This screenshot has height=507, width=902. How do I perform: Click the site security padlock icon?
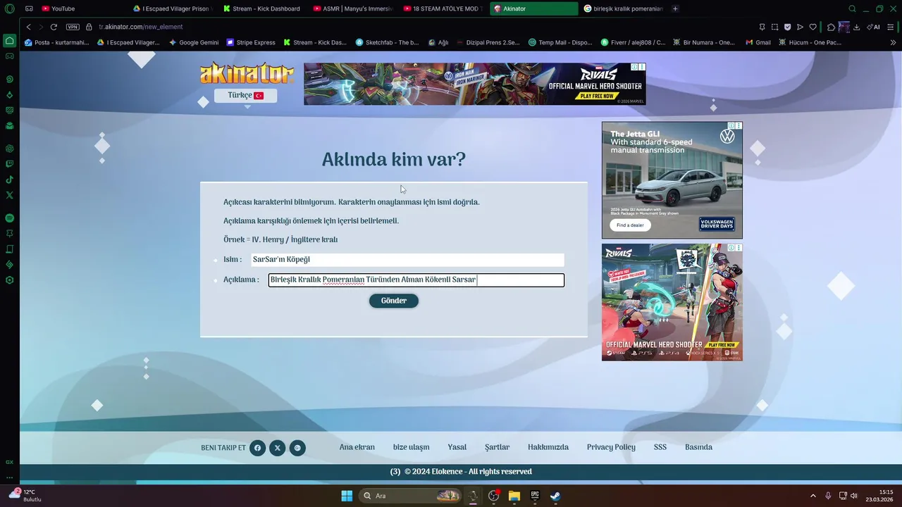(x=89, y=27)
